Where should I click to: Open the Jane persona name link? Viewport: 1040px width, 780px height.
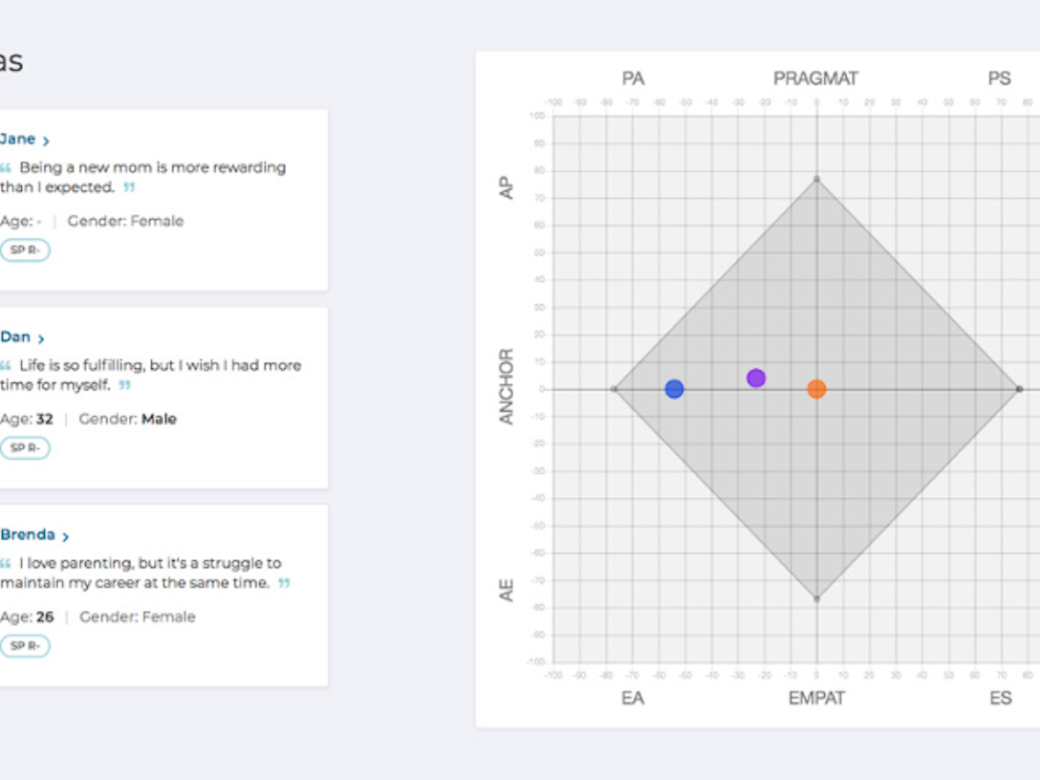pyautogui.click(x=17, y=140)
